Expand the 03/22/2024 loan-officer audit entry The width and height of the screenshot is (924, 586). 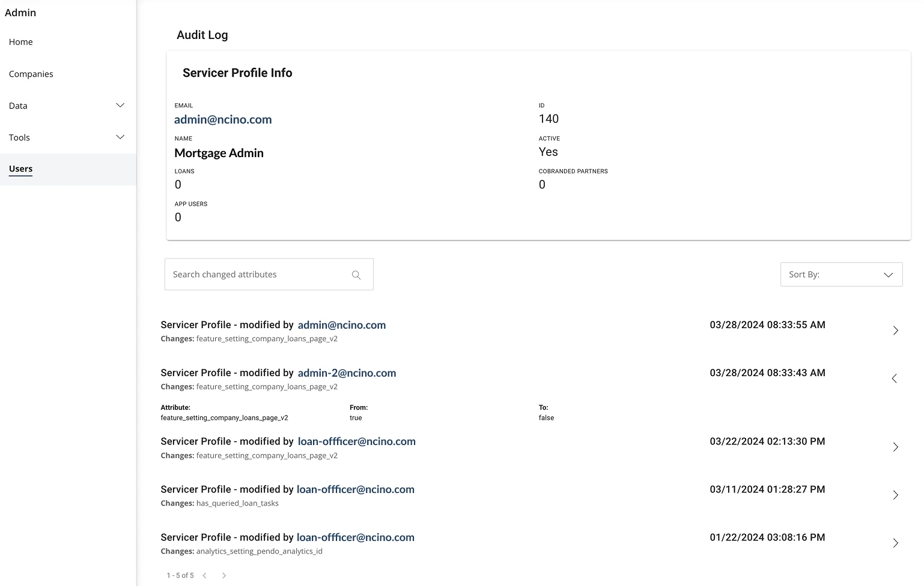pos(895,447)
